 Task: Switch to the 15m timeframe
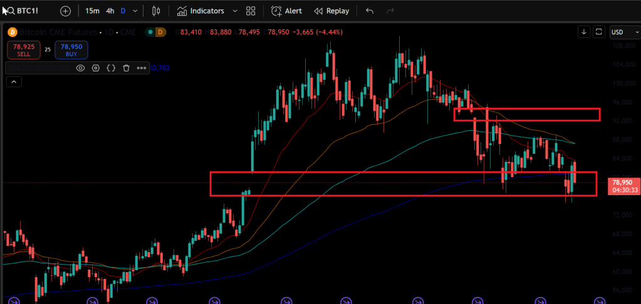click(x=92, y=11)
